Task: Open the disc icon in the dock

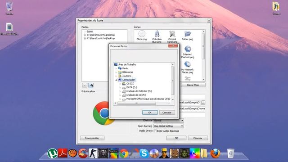Action: (x=154, y=153)
